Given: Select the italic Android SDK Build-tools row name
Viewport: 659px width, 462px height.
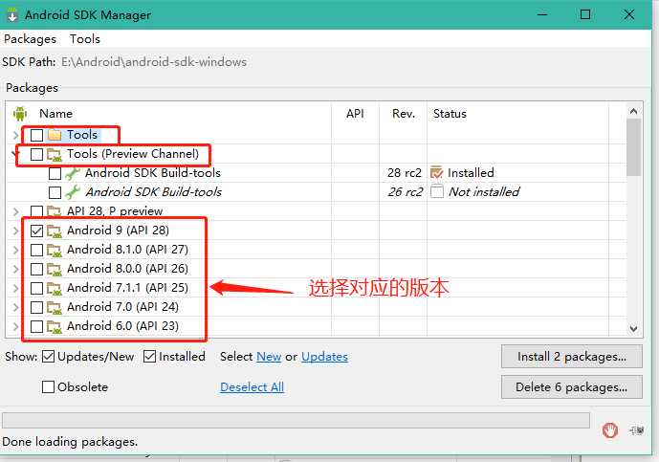Looking at the screenshot, I should (153, 192).
